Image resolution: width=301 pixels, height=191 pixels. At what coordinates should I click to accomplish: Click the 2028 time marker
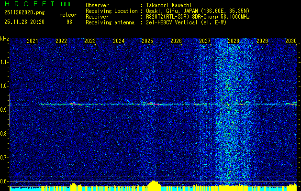point(234,41)
